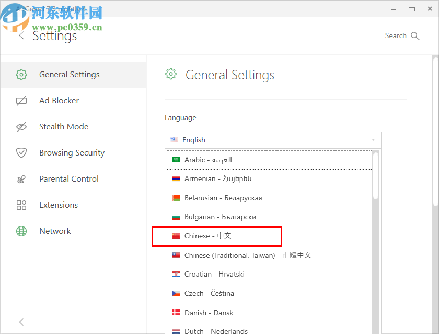Select the Ad Blocker crossed-pen icon
The height and width of the screenshot is (334, 439).
click(x=21, y=100)
